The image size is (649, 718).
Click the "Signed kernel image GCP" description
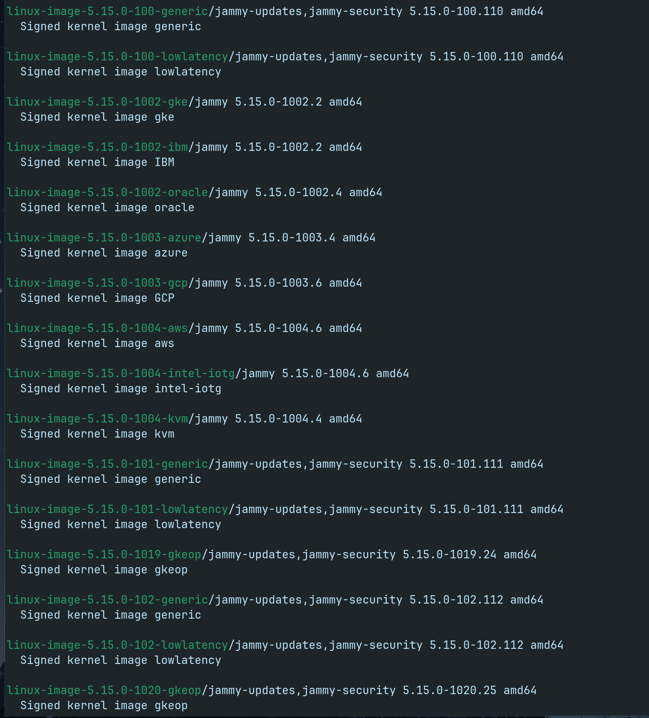pyautogui.click(x=97, y=298)
